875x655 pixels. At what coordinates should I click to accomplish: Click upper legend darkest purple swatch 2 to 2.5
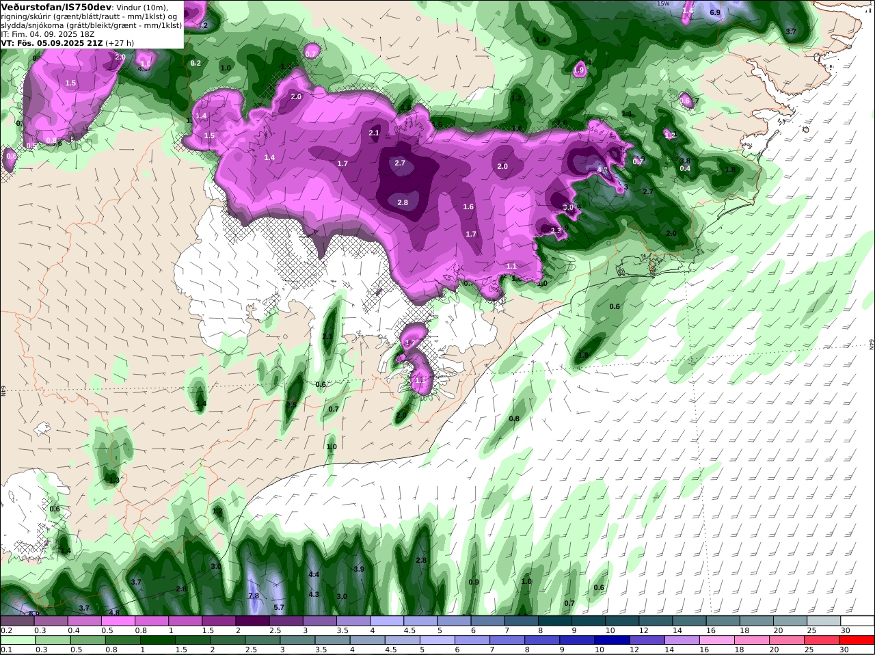point(252,620)
